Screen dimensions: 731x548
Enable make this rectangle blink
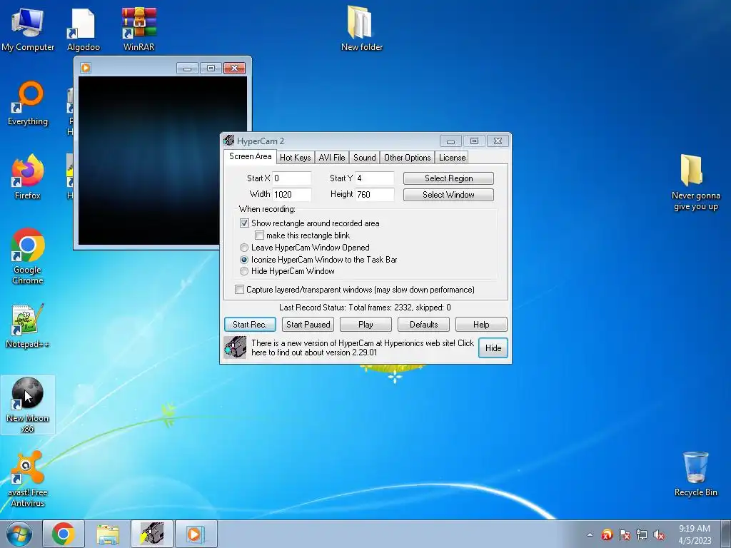[x=260, y=235]
